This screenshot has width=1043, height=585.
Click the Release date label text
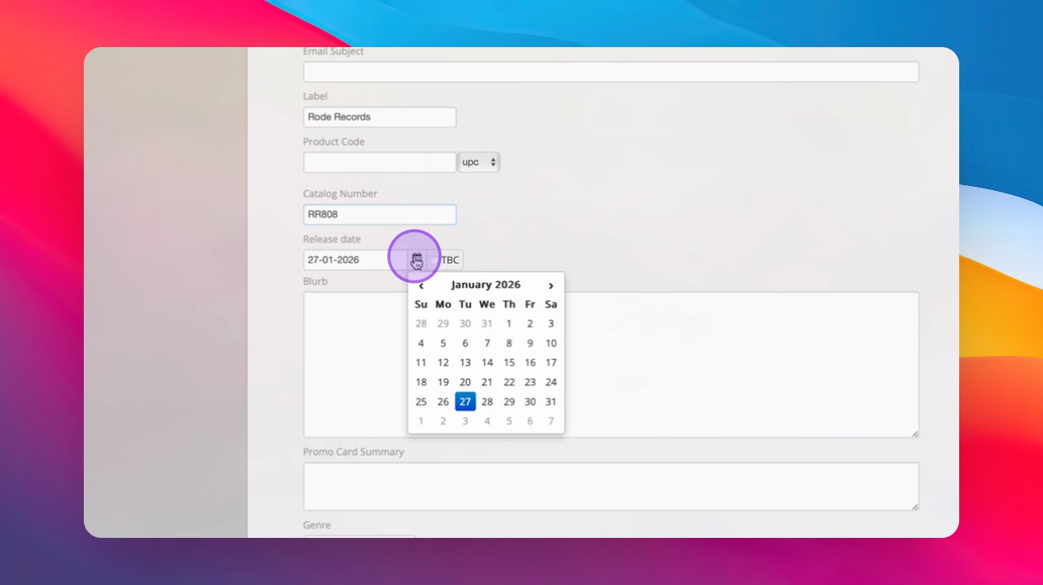click(332, 239)
